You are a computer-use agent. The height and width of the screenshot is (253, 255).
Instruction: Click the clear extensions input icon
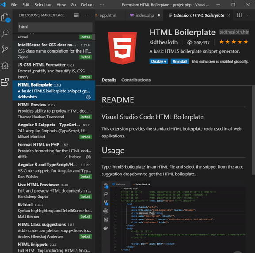77,15
